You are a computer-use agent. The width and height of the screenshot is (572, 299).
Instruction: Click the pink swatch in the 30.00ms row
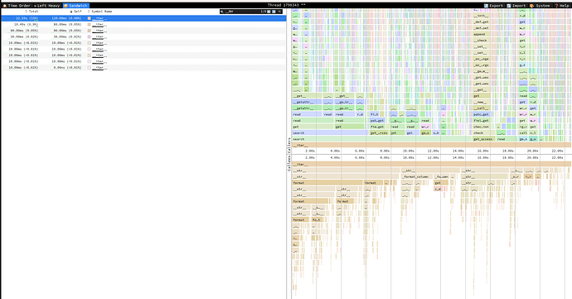(x=89, y=36)
